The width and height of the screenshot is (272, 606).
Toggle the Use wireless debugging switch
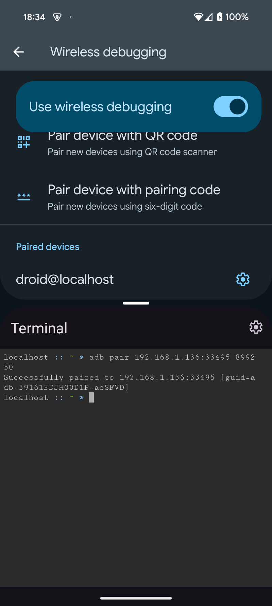[231, 107]
